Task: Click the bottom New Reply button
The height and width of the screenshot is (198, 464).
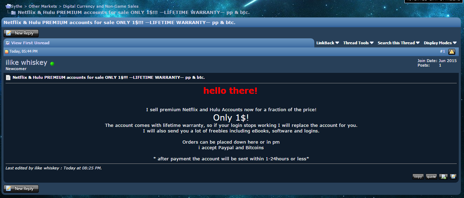Action: pos(21,189)
